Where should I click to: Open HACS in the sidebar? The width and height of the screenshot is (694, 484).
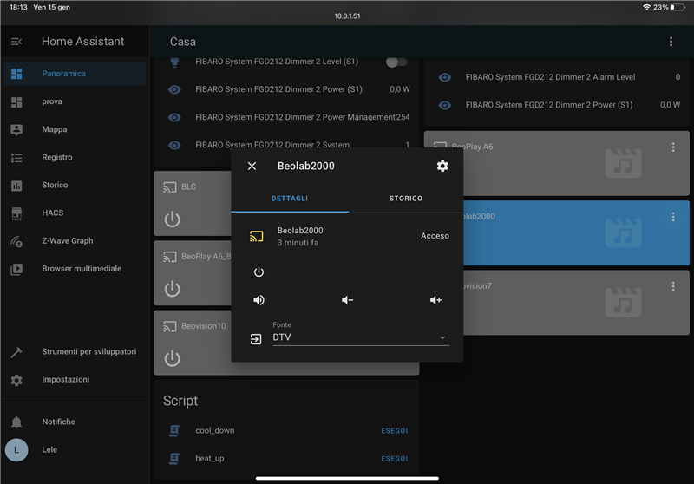tap(52, 213)
